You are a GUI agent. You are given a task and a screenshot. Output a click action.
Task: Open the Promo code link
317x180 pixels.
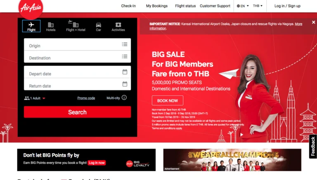[x=86, y=98]
